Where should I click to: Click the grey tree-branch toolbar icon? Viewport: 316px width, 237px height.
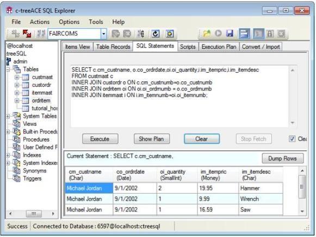coord(141,34)
